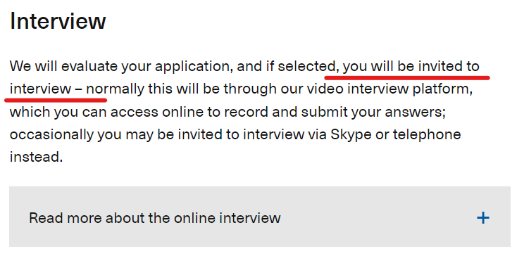Click the word normally in second line

click(x=116, y=90)
